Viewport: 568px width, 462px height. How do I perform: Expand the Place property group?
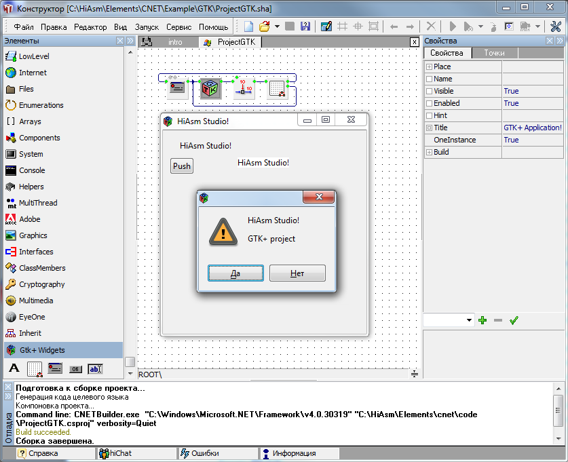(x=429, y=66)
